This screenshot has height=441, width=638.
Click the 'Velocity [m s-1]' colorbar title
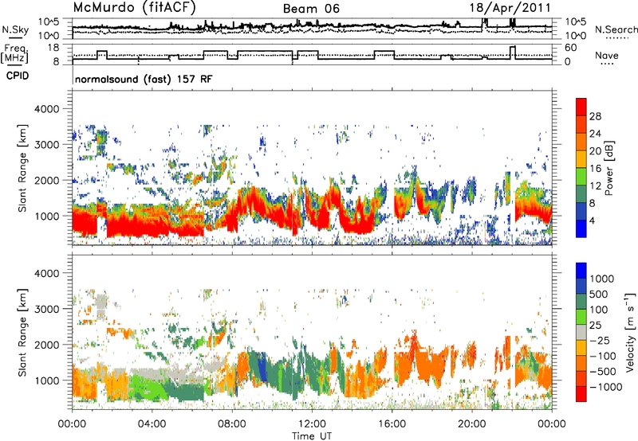coord(630,332)
